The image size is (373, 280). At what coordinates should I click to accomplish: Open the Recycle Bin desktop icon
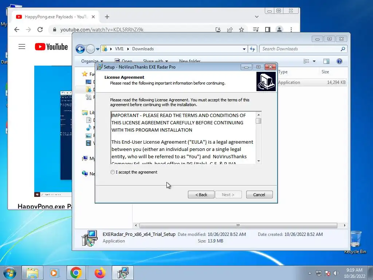(x=355, y=242)
